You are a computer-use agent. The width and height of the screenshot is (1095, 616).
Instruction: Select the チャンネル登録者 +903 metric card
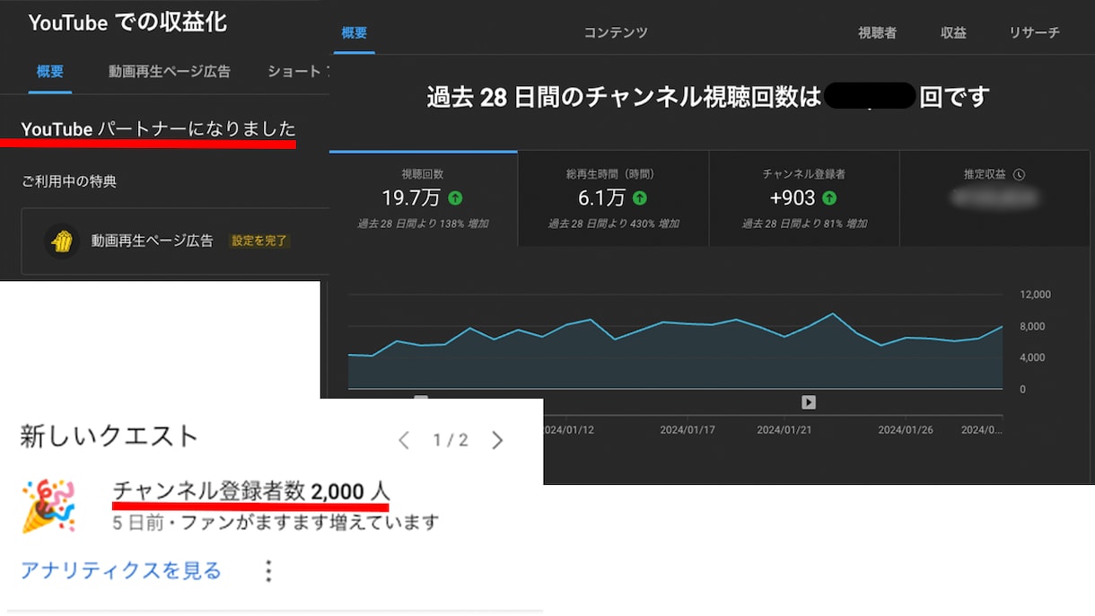804,198
